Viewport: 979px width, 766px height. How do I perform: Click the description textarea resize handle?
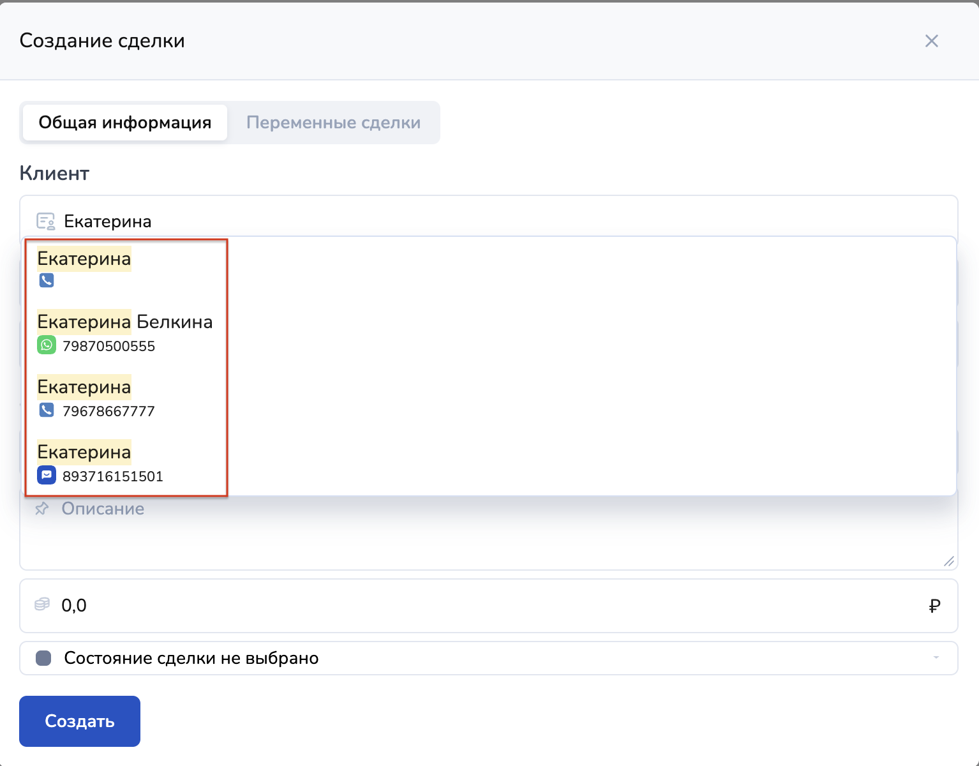click(949, 561)
